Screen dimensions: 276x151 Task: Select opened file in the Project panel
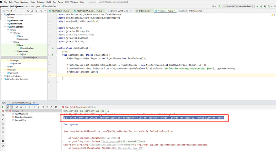[x=28, y=11]
